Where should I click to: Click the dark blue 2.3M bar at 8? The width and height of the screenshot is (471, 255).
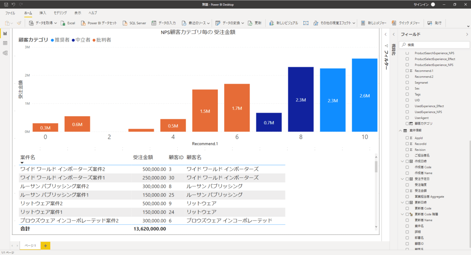pyautogui.click(x=301, y=99)
